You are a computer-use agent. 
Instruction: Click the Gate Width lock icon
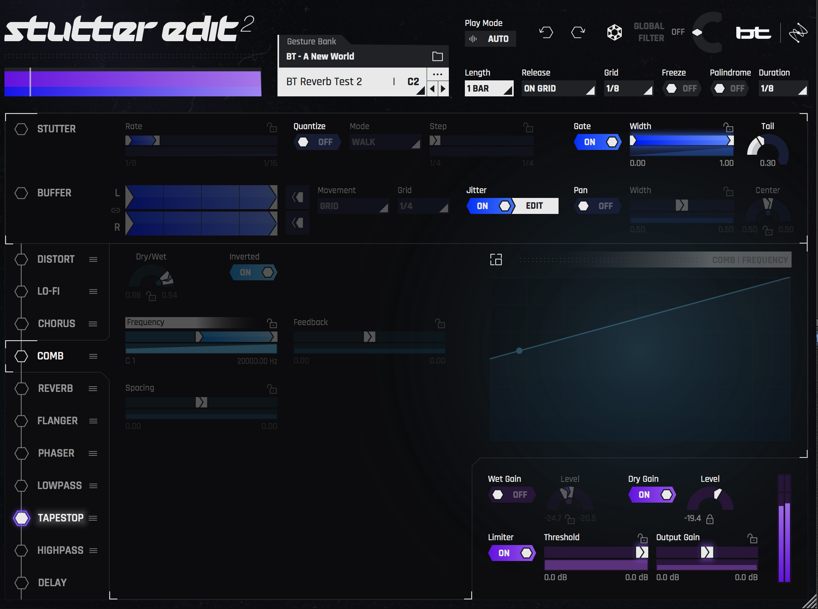[728, 128]
